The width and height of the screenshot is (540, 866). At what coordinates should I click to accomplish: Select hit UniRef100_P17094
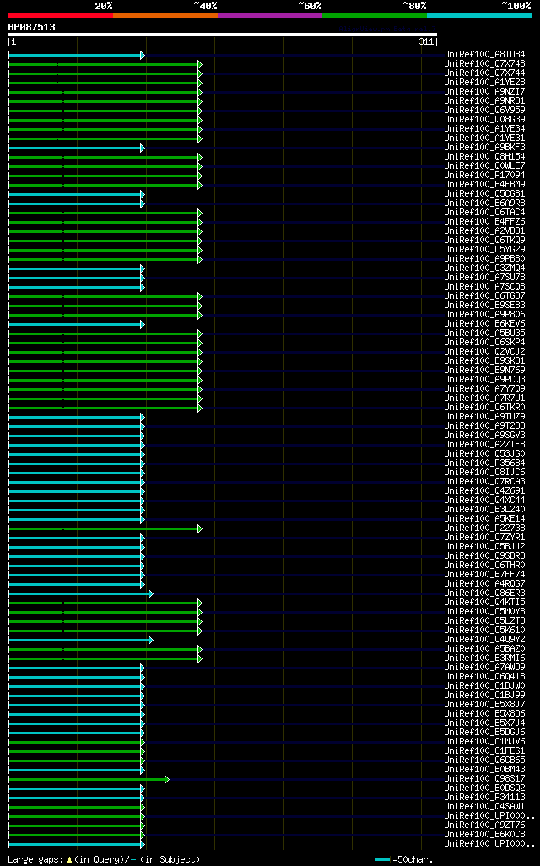tap(484, 175)
